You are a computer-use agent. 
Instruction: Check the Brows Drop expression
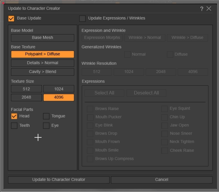click(x=90, y=134)
